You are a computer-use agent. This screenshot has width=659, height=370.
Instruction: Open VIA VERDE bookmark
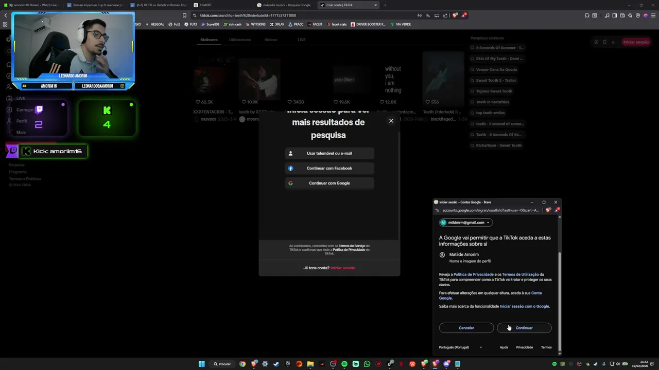pyautogui.click(x=401, y=24)
